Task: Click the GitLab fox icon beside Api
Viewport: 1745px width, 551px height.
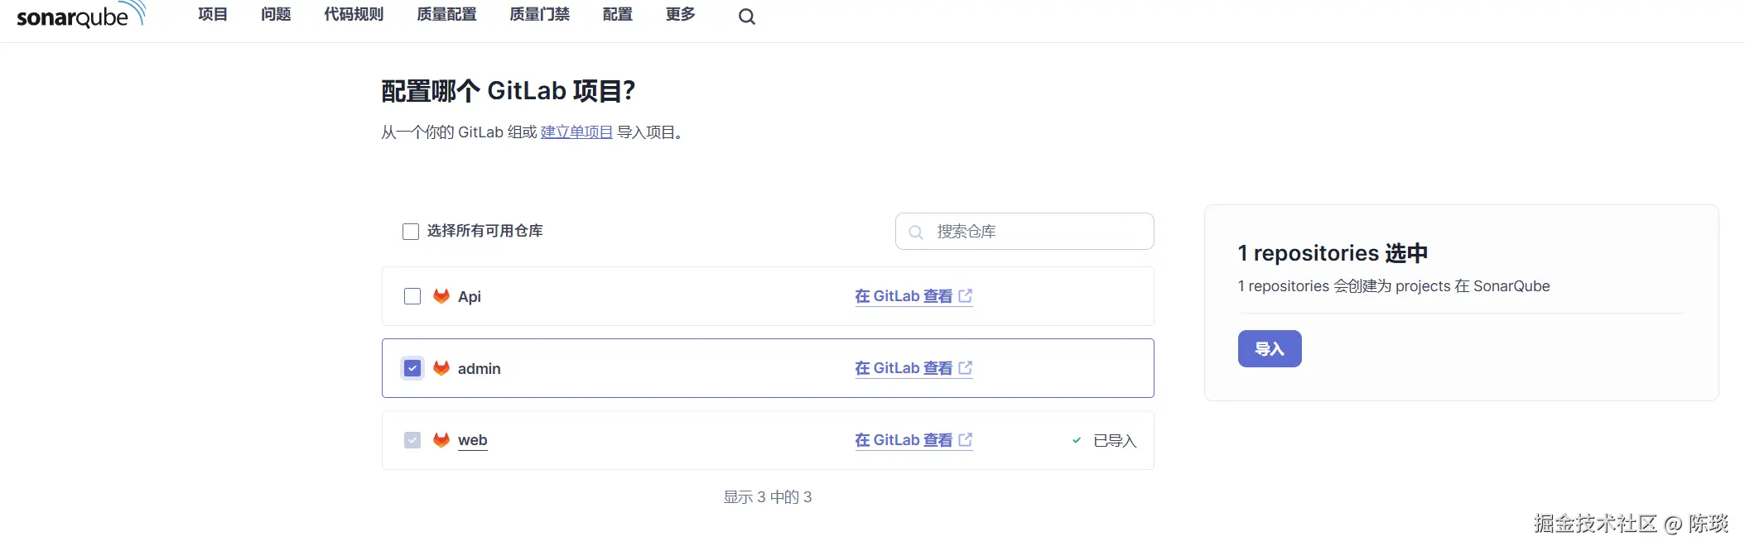Action: pos(441,296)
